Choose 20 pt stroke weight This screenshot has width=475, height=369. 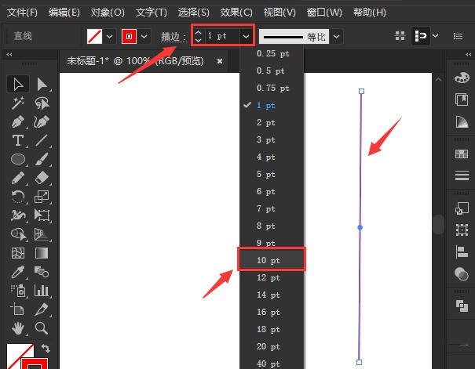(272, 346)
